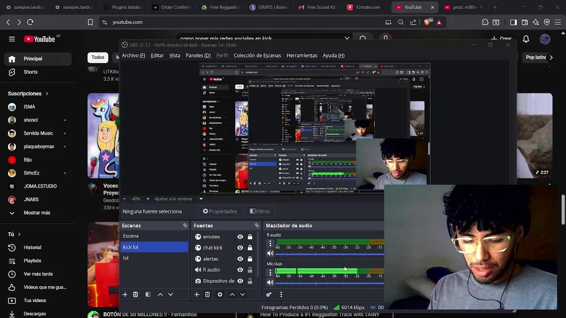
Task: Open scene filters icon in Escenas toolbar
Action: 148,295
